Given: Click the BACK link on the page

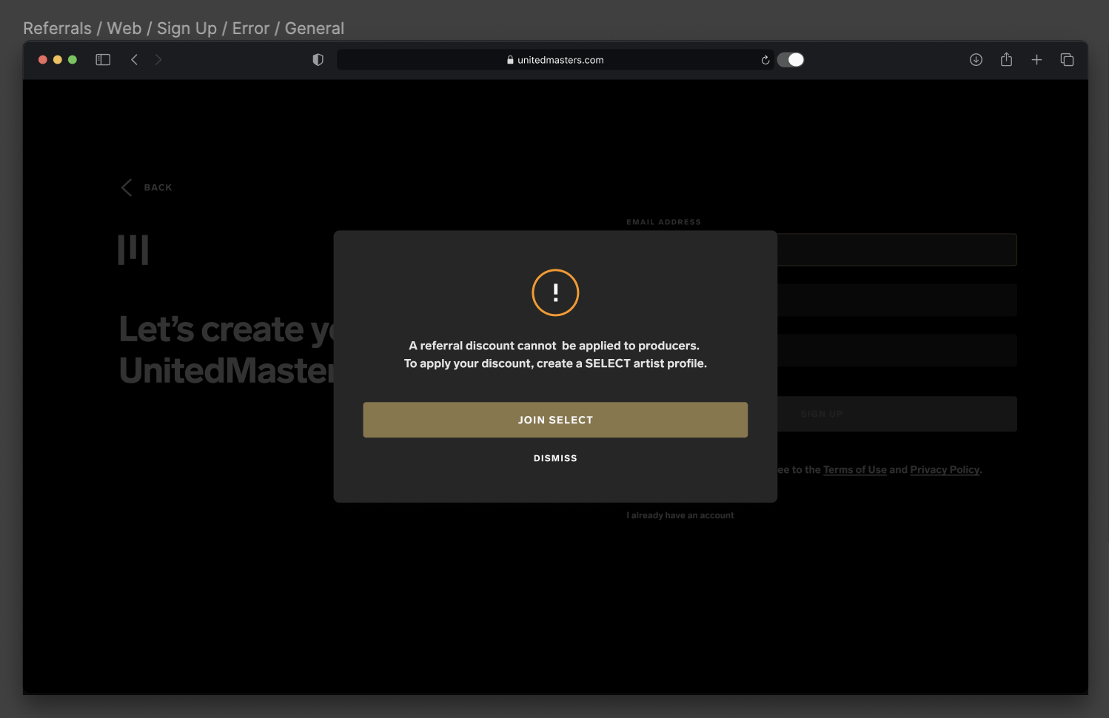Looking at the screenshot, I should coord(147,188).
